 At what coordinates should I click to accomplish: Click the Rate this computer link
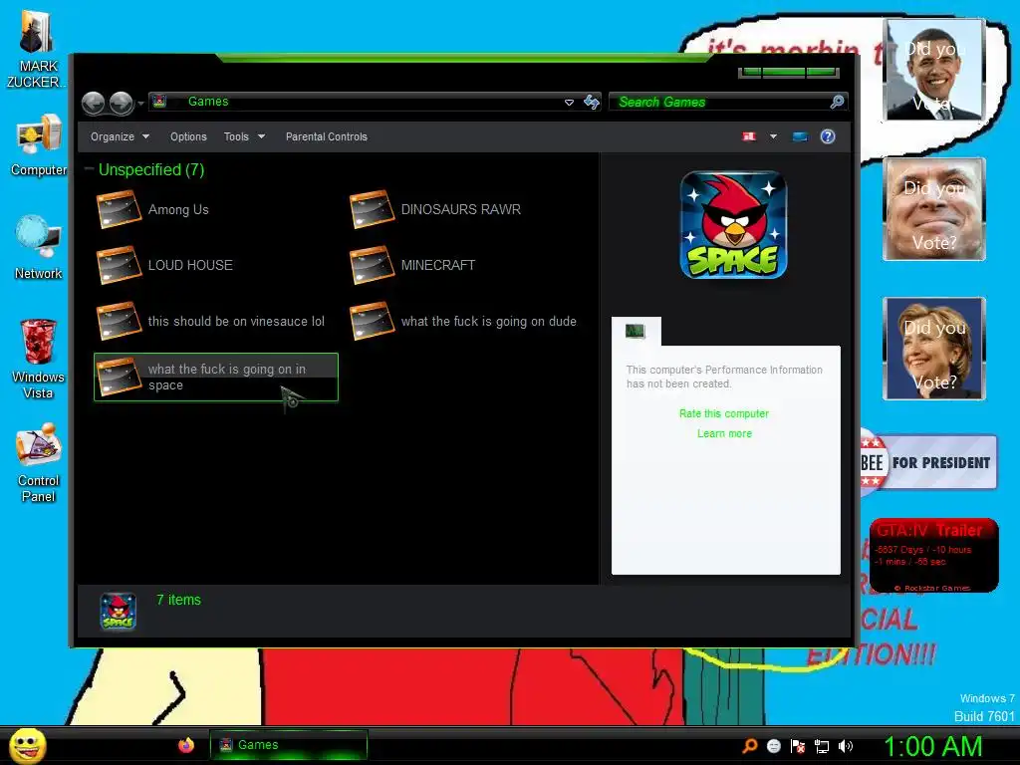(724, 413)
